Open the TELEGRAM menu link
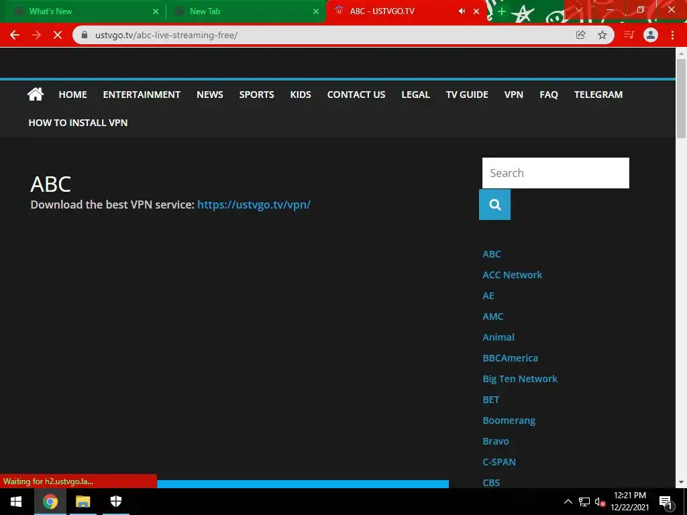Screen dimensions: 687x515 point(598,95)
